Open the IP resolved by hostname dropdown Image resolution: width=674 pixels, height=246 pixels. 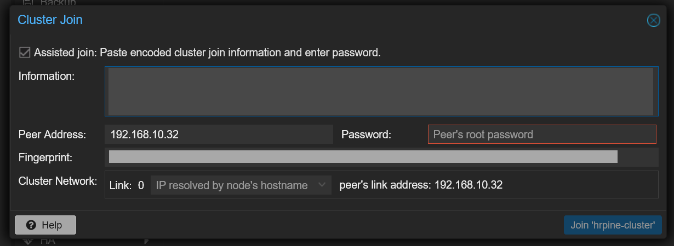pos(241,185)
